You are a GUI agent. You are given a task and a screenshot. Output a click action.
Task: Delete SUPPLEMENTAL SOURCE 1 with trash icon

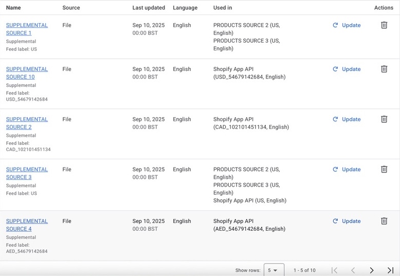click(384, 25)
